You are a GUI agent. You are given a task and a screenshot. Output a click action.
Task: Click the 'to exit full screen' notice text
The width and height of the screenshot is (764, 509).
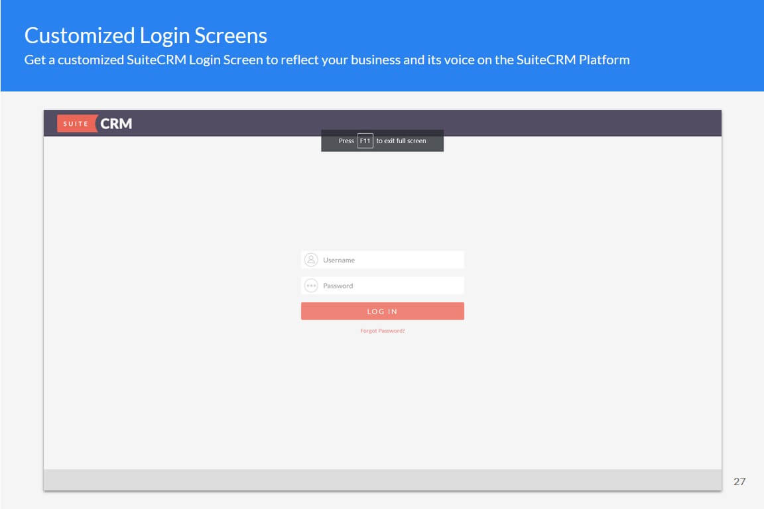pyautogui.click(x=401, y=141)
